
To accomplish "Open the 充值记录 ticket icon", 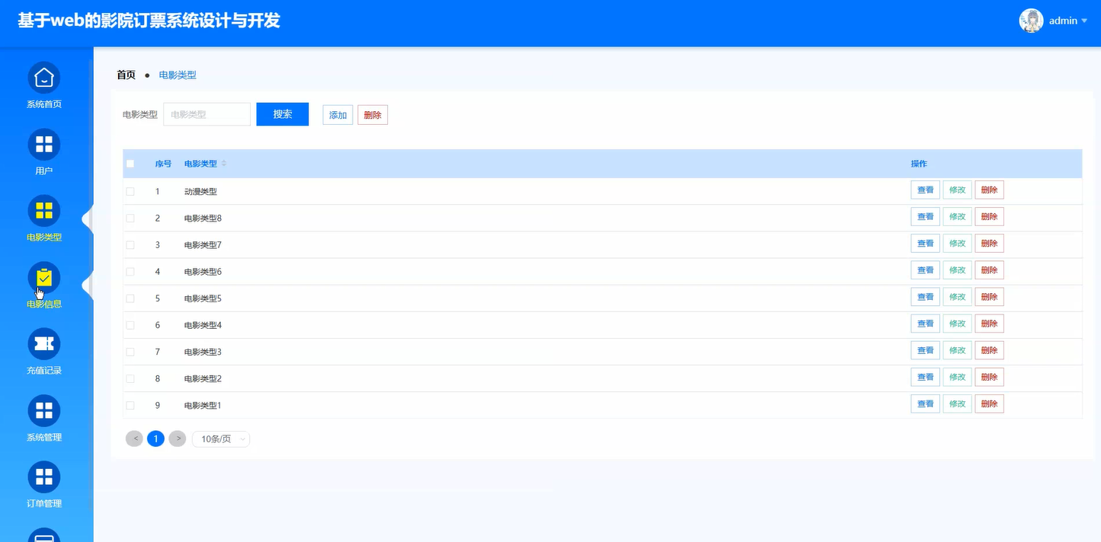I will point(44,344).
